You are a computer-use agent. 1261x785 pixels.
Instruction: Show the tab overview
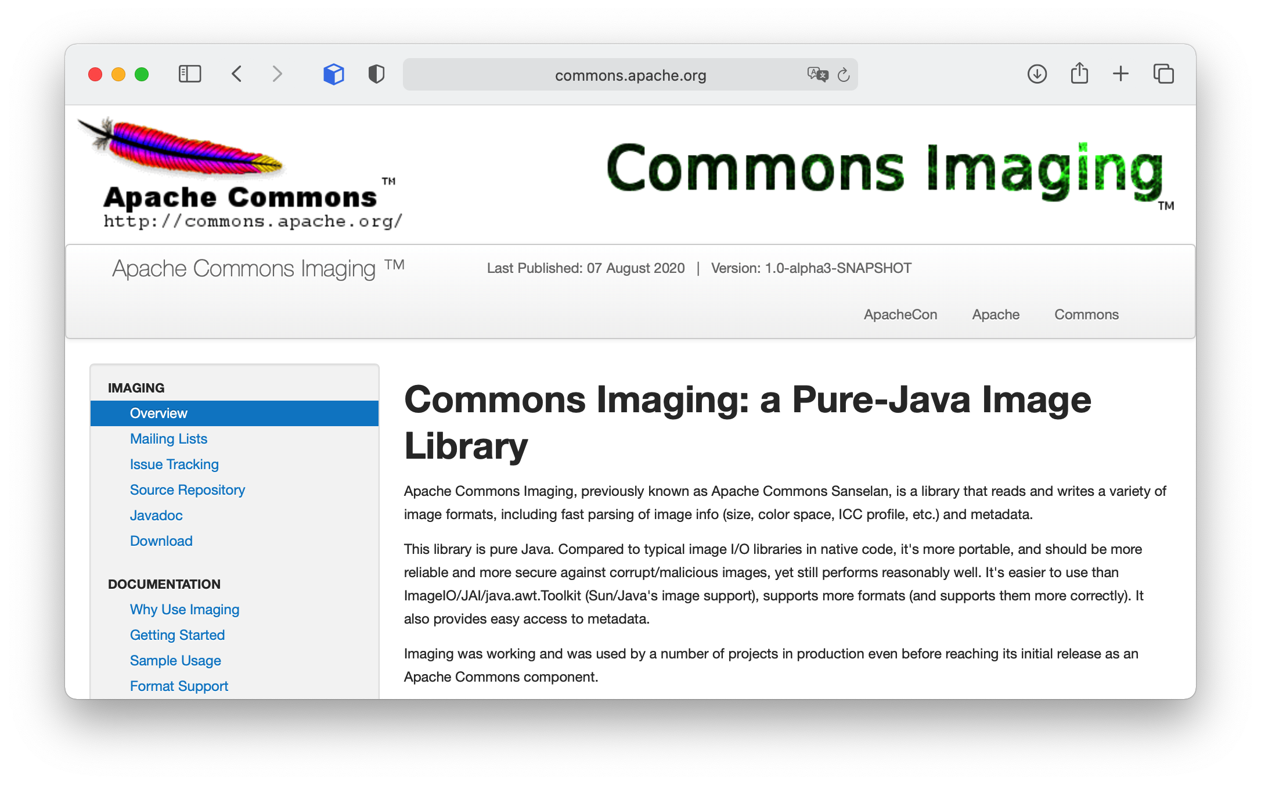pyautogui.click(x=1163, y=74)
